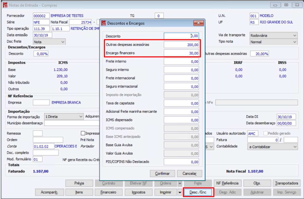Click the Conta field 01.02.02
The width and height of the screenshot is (304, 199).
click(44, 146)
